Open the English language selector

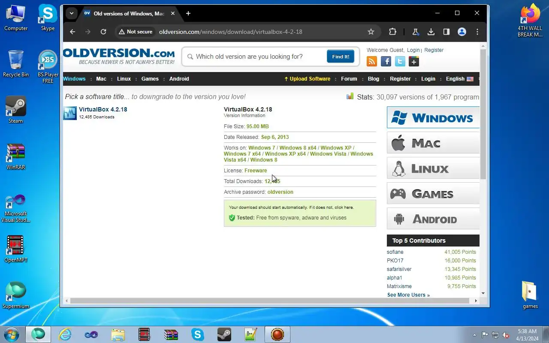pyautogui.click(x=459, y=79)
